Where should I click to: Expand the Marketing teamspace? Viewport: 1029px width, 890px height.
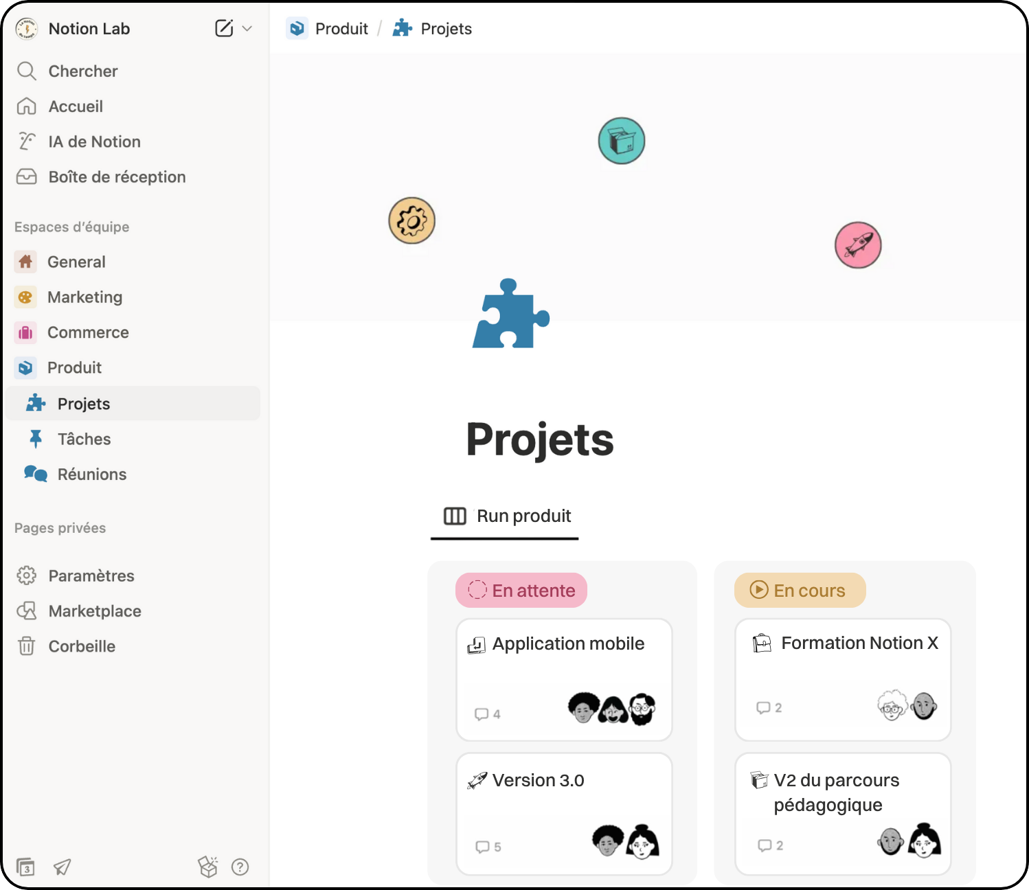click(84, 297)
